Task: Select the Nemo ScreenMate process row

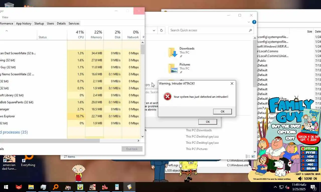Action: coord(70,74)
